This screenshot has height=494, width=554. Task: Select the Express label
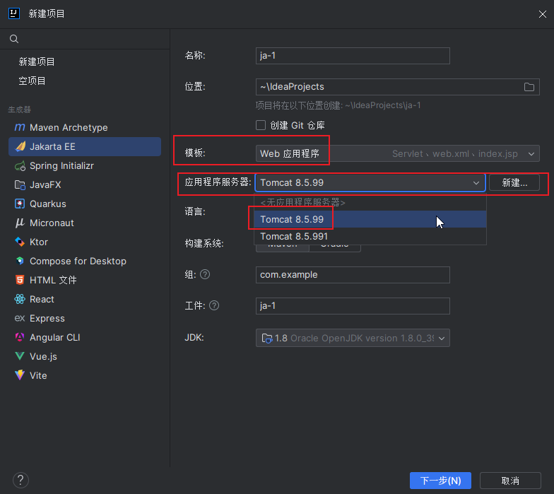(x=47, y=318)
